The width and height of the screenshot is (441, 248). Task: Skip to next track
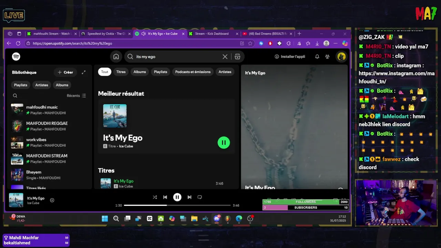pyautogui.click(x=189, y=197)
